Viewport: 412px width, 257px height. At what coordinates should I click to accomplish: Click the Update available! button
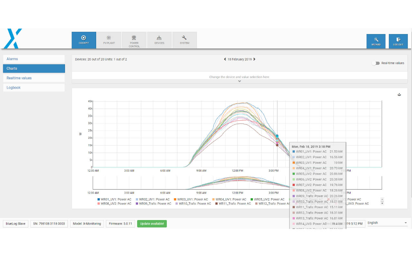click(x=152, y=224)
